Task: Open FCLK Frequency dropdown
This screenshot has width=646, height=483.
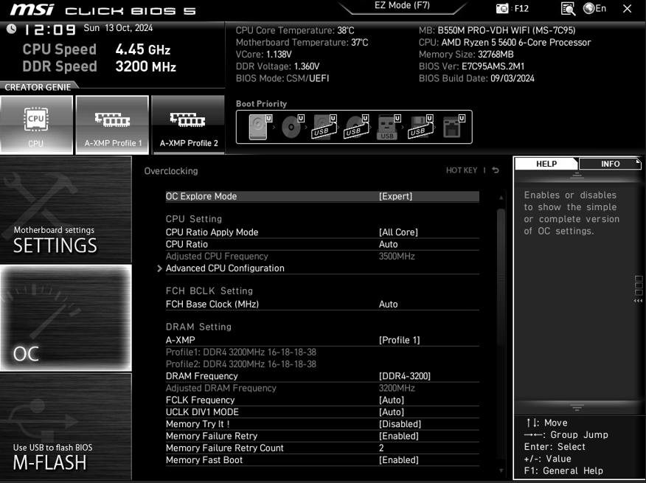Action: [x=322, y=400]
